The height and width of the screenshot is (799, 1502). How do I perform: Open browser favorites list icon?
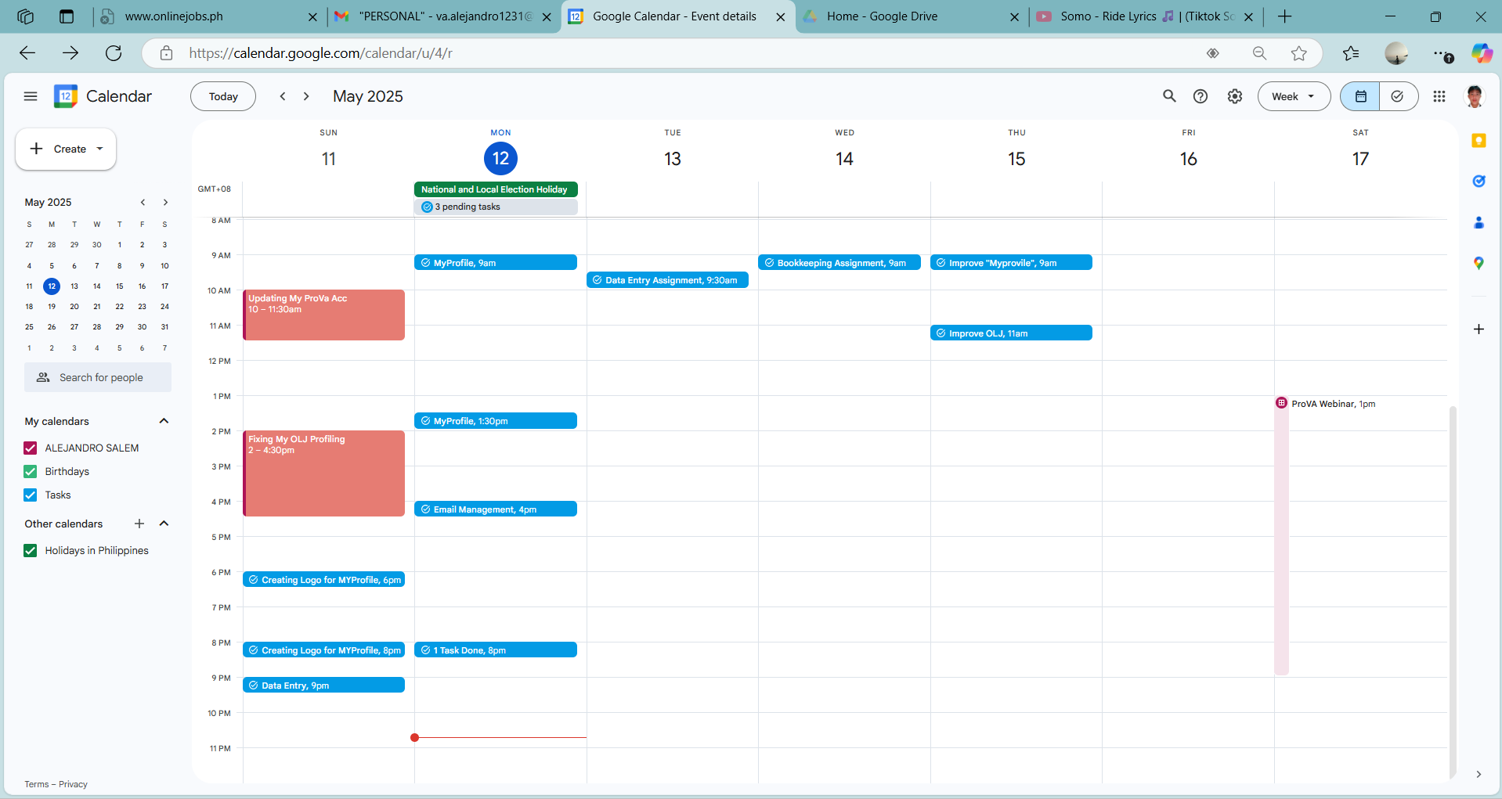pyautogui.click(x=1351, y=53)
